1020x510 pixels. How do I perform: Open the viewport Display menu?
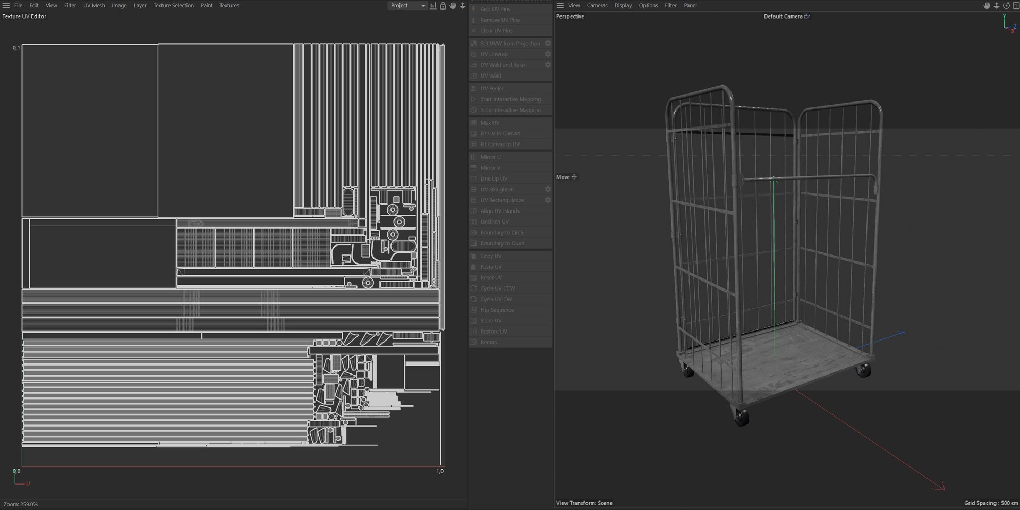click(x=623, y=5)
